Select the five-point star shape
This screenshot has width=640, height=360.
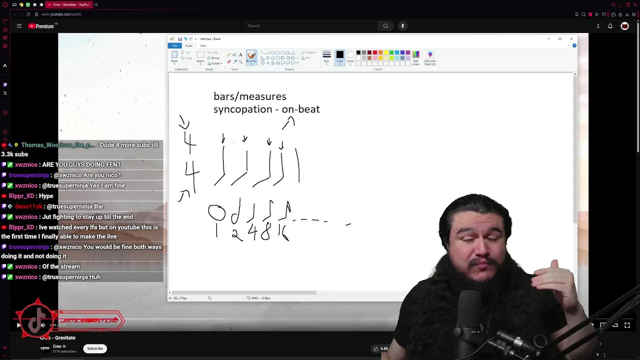click(x=273, y=63)
